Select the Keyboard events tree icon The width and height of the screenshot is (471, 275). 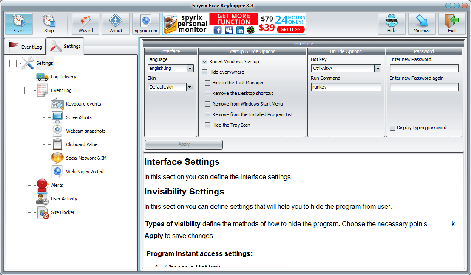click(58, 104)
